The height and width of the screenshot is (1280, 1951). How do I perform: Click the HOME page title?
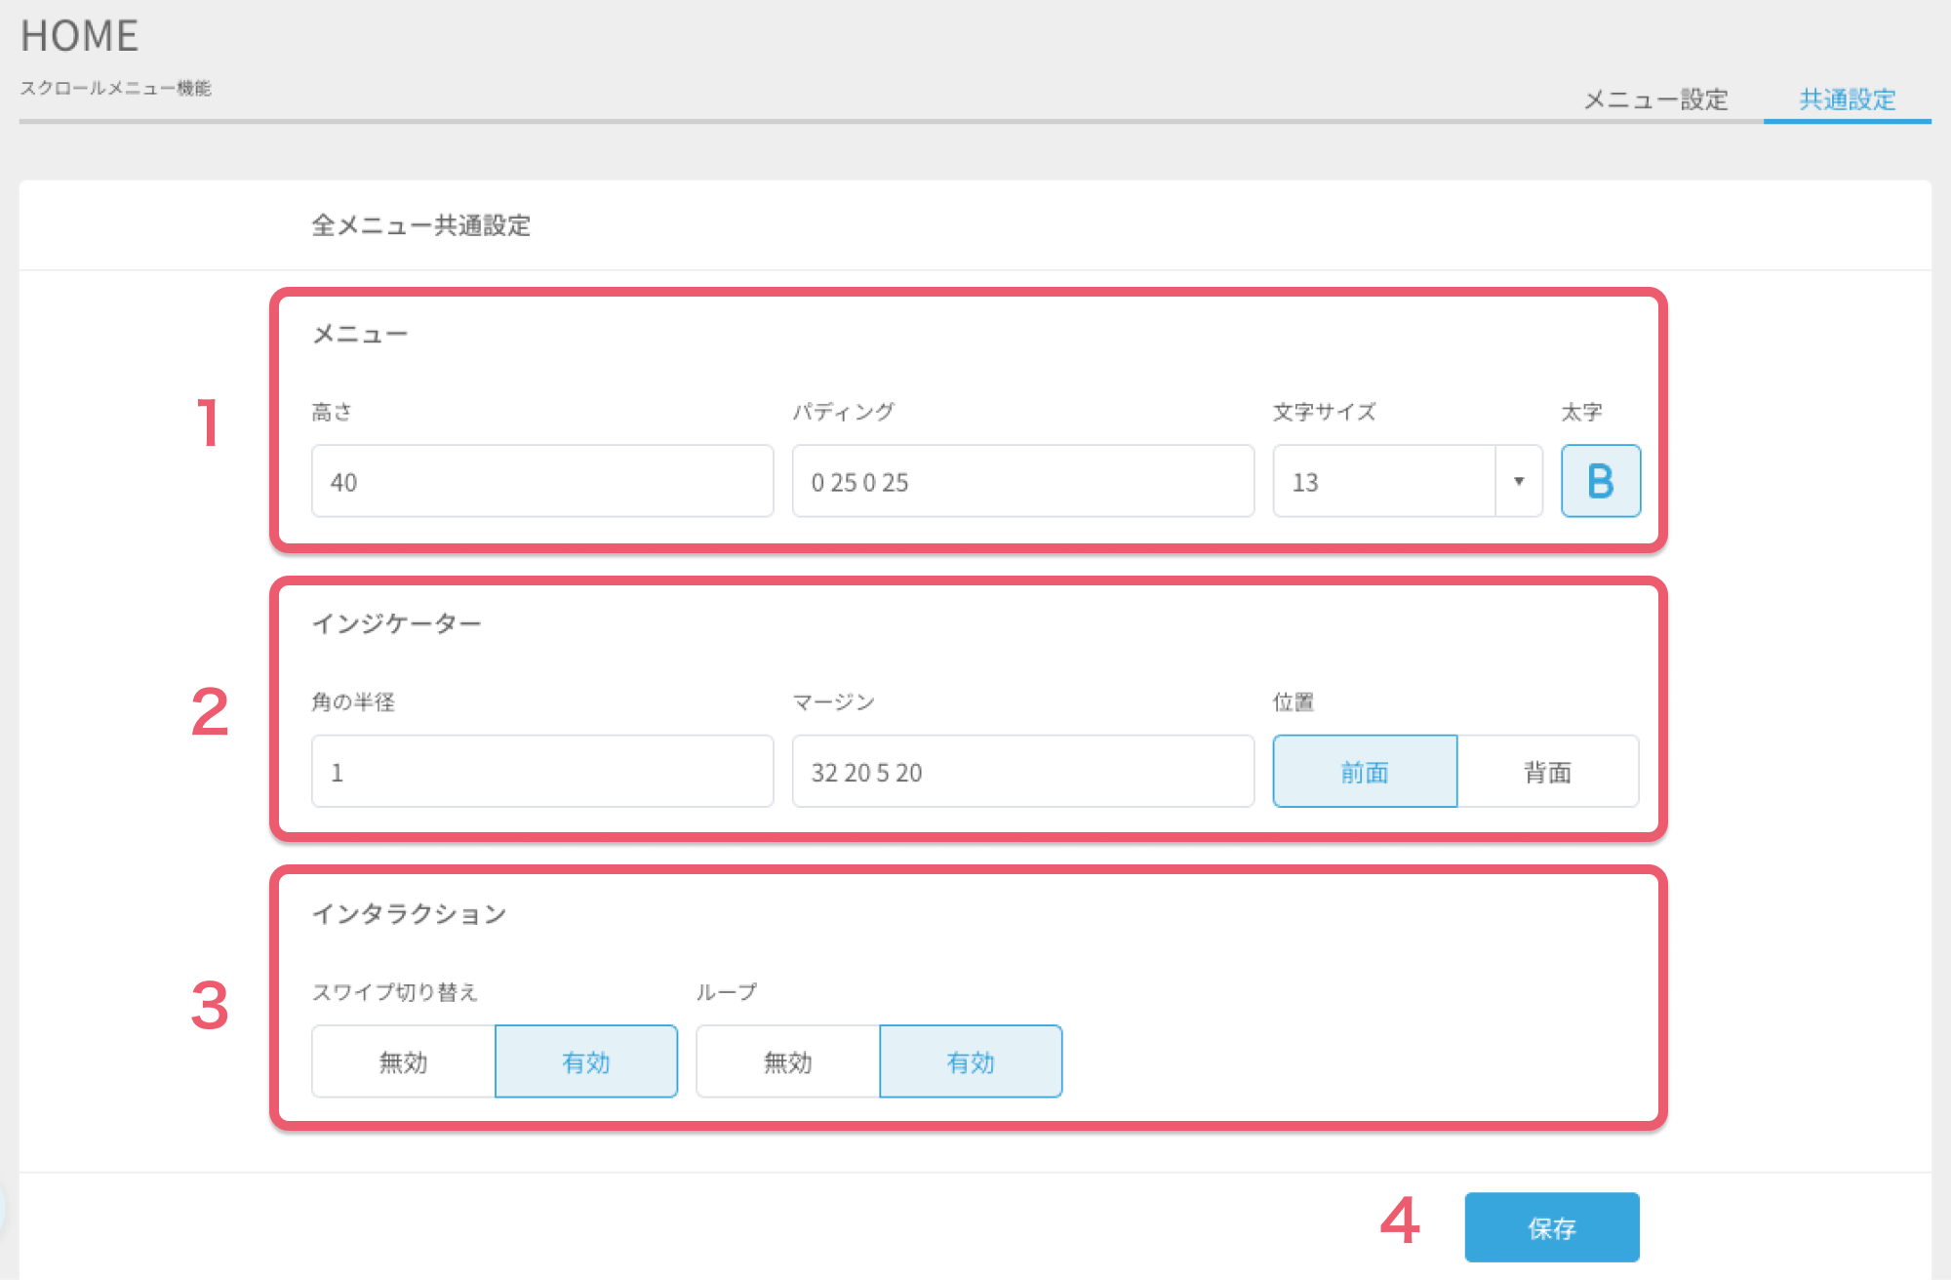(x=80, y=36)
